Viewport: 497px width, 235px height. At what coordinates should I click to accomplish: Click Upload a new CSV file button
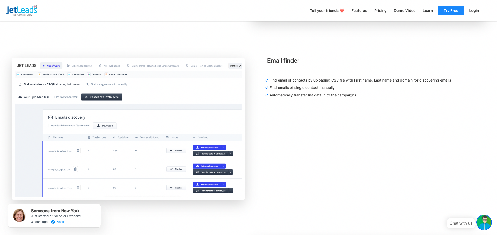click(x=102, y=97)
